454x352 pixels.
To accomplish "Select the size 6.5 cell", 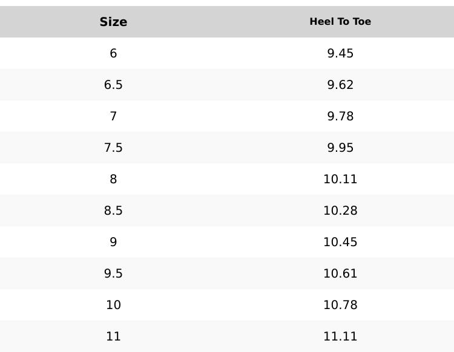I will point(113,85).
